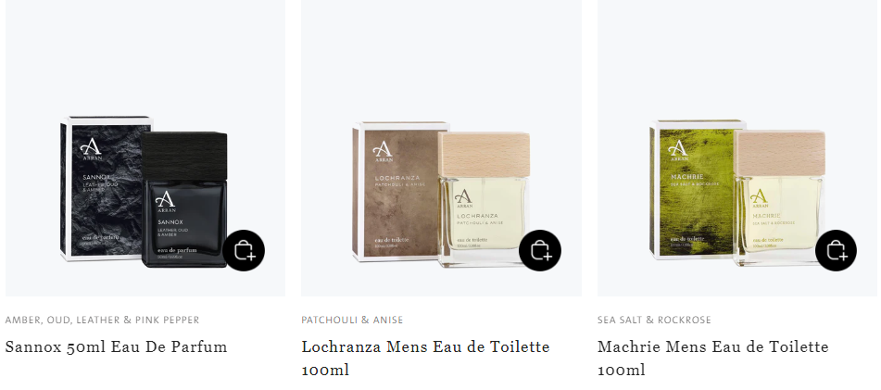
Task: Add Sannox Eau De Parfum to bag
Action: tap(244, 251)
